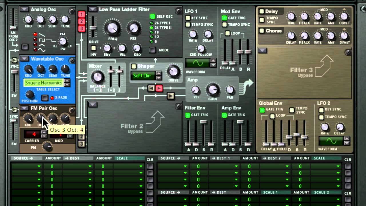The width and height of the screenshot is (366, 206).
Task: Select the triangle waveform in Analog Osc
Action: [x=35, y=45]
